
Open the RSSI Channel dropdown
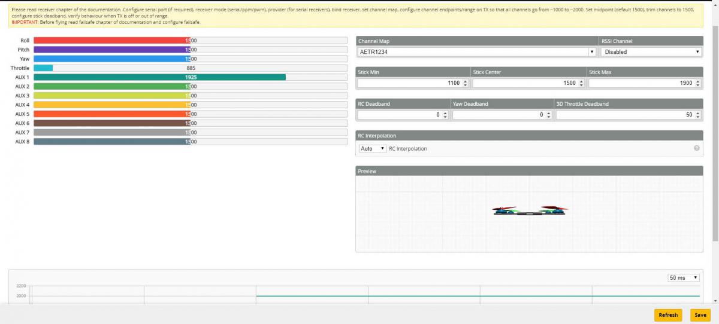pyautogui.click(x=651, y=52)
